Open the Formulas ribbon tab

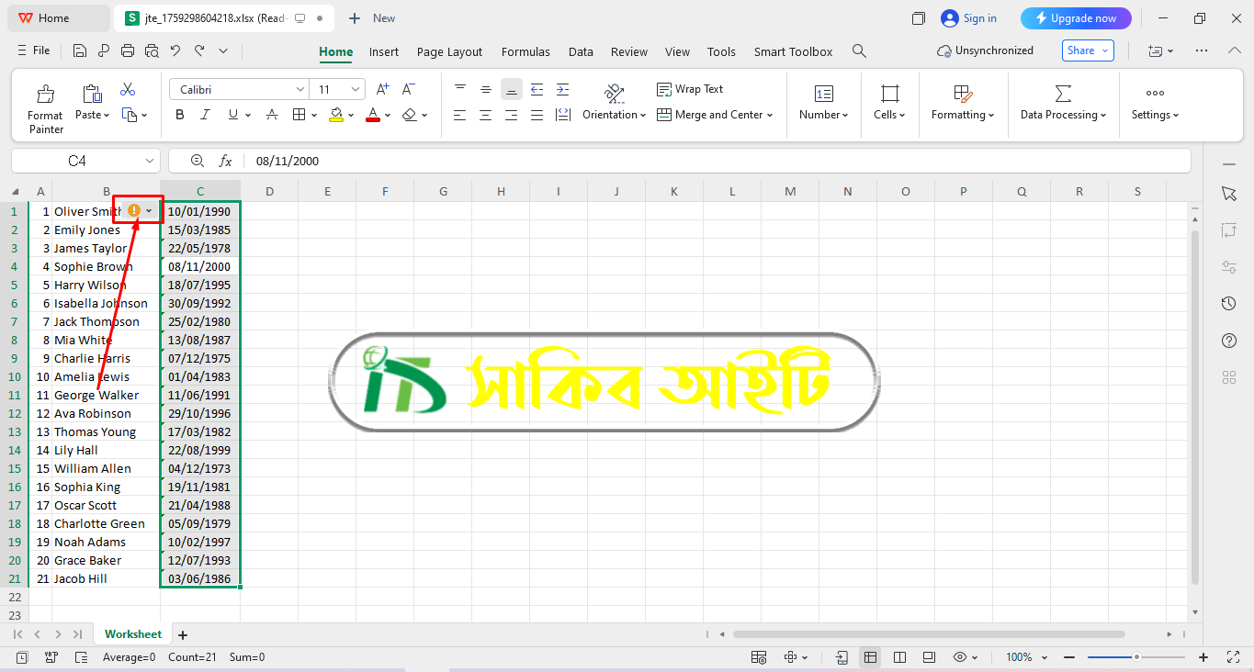coord(525,51)
